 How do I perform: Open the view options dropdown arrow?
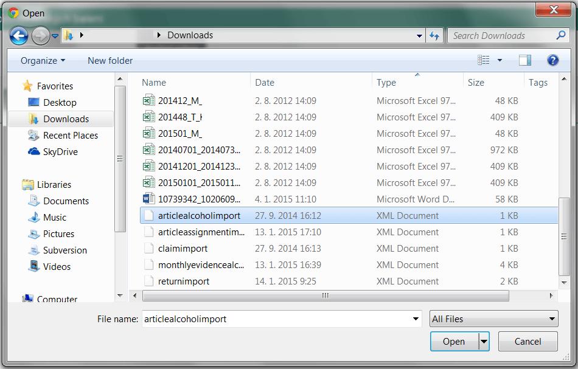click(500, 60)
